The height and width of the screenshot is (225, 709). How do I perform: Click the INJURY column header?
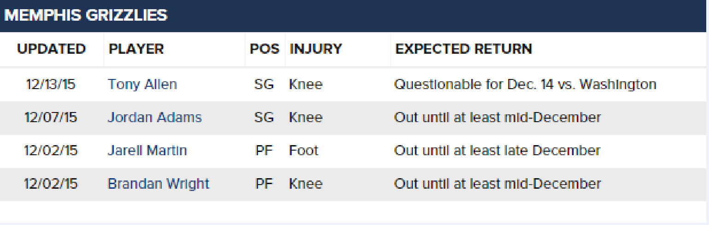coord(316,49)
